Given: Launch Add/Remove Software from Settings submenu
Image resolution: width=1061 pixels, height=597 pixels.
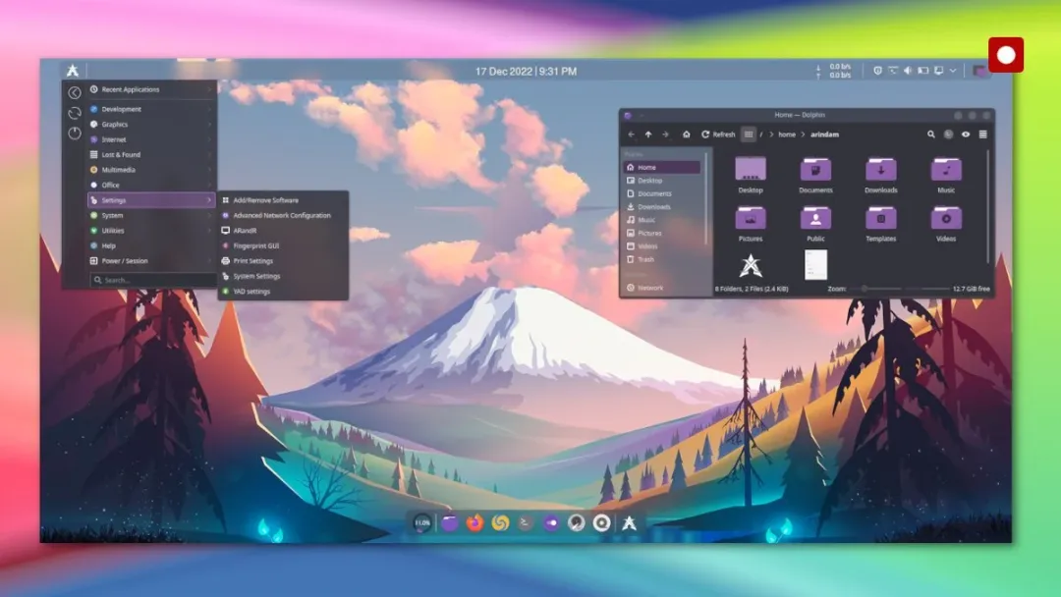Looking at the screenshot, I should click(283, 200).
